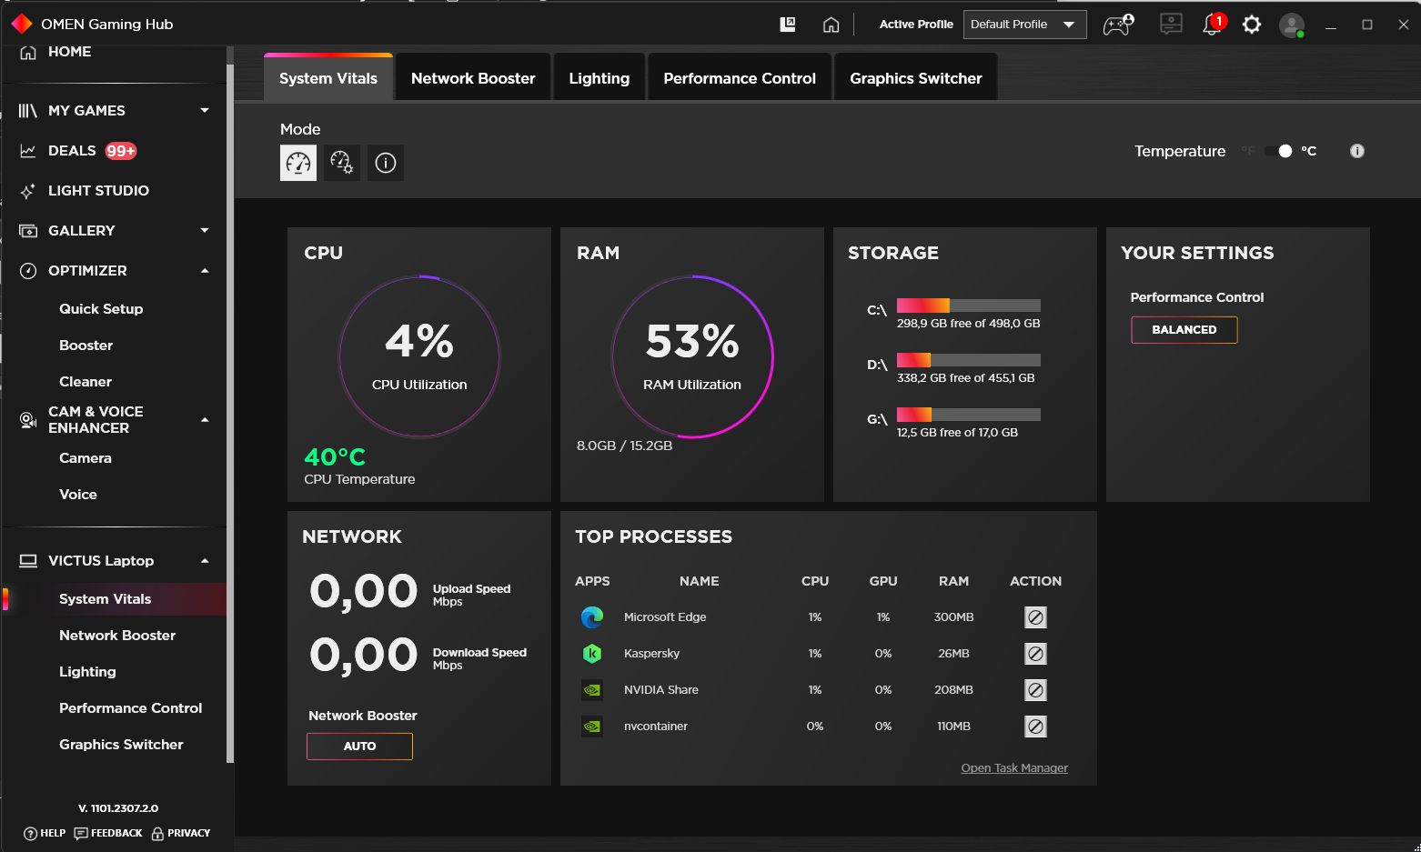Screen dimensions: 1421x852
Task: Click the home icon in title bar
Action: coord(831,25)
